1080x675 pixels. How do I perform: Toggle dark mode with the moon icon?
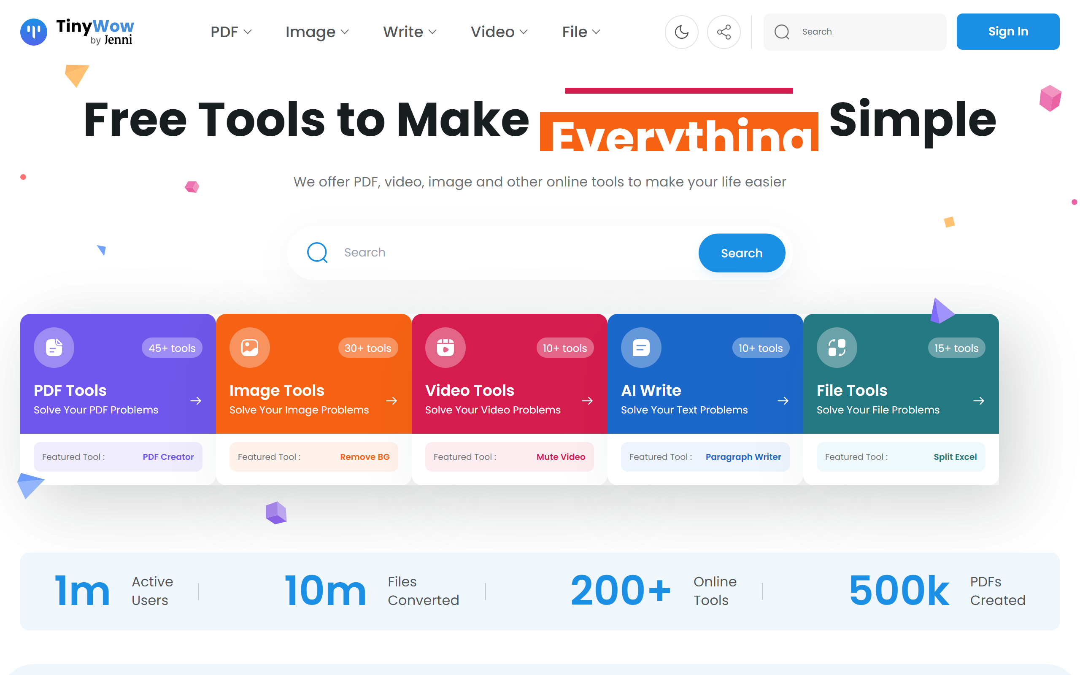(x=681, y=32)
